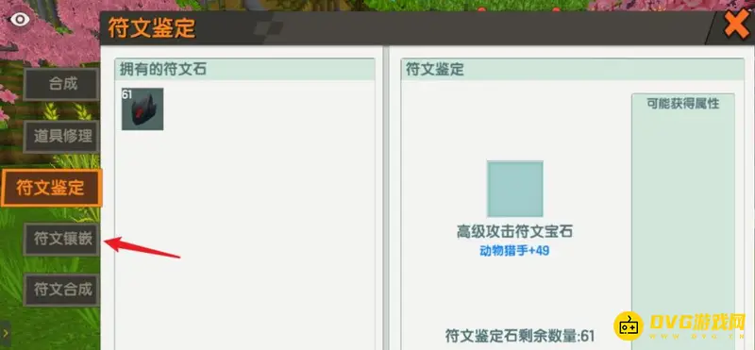Open the 合成 tab

(61, 84)
